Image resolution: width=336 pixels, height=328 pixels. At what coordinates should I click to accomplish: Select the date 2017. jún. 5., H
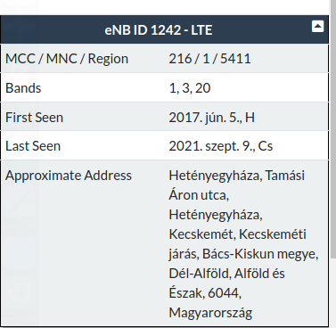(x=212, y=118)
